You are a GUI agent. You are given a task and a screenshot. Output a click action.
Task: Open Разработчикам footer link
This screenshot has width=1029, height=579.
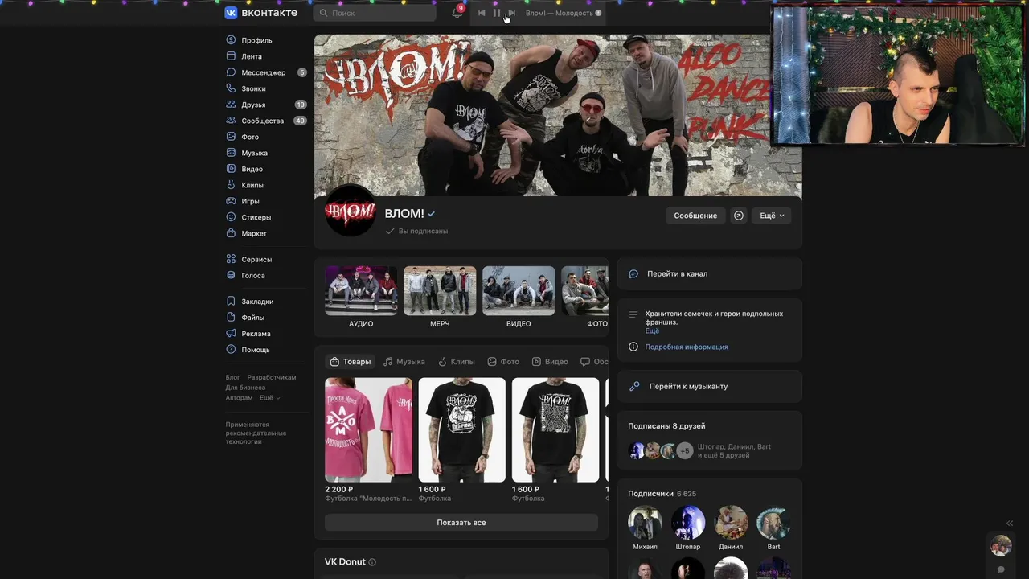(x=272, y=377)
